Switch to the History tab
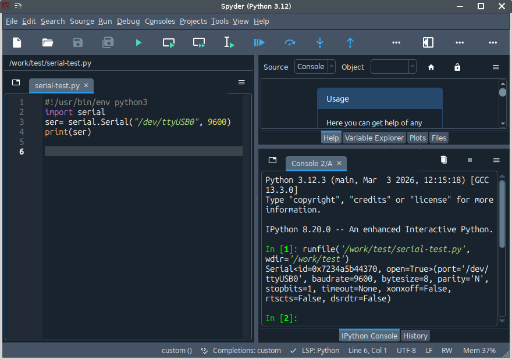Image resolution: width=512 pixels, height=360 pixels. tap(415, 336)
